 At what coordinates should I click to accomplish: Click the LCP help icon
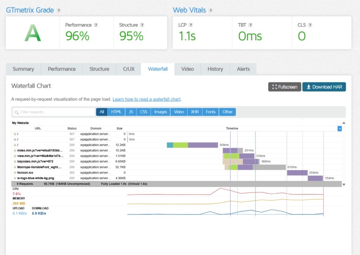(x=191, y=25)
